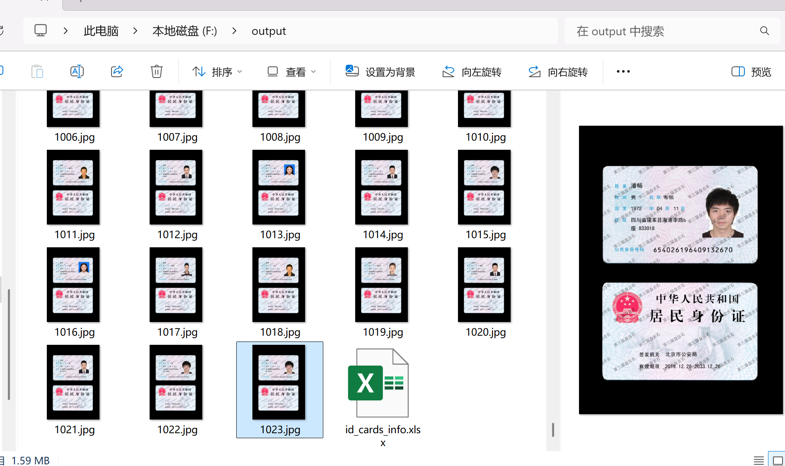Select 此电脑 breadcrumb
The image size is (785, 466).
101,31
